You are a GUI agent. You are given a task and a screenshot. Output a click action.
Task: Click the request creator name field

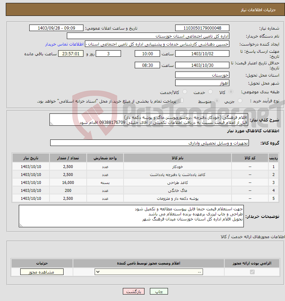point(157,44)
